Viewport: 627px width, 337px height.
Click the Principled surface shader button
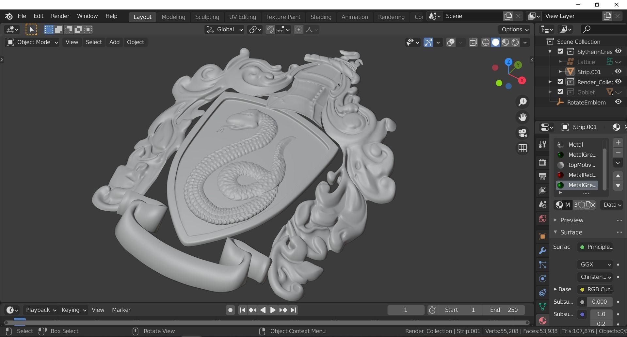click(595, 247)
